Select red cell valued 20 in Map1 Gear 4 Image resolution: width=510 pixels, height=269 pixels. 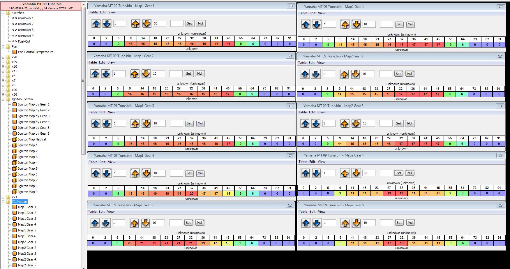click(191, 194)
